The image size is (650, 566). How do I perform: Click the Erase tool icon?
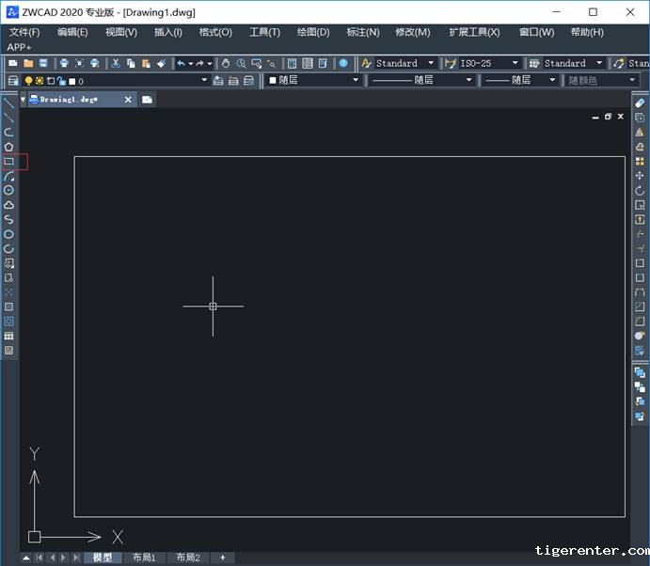point(640,102)
